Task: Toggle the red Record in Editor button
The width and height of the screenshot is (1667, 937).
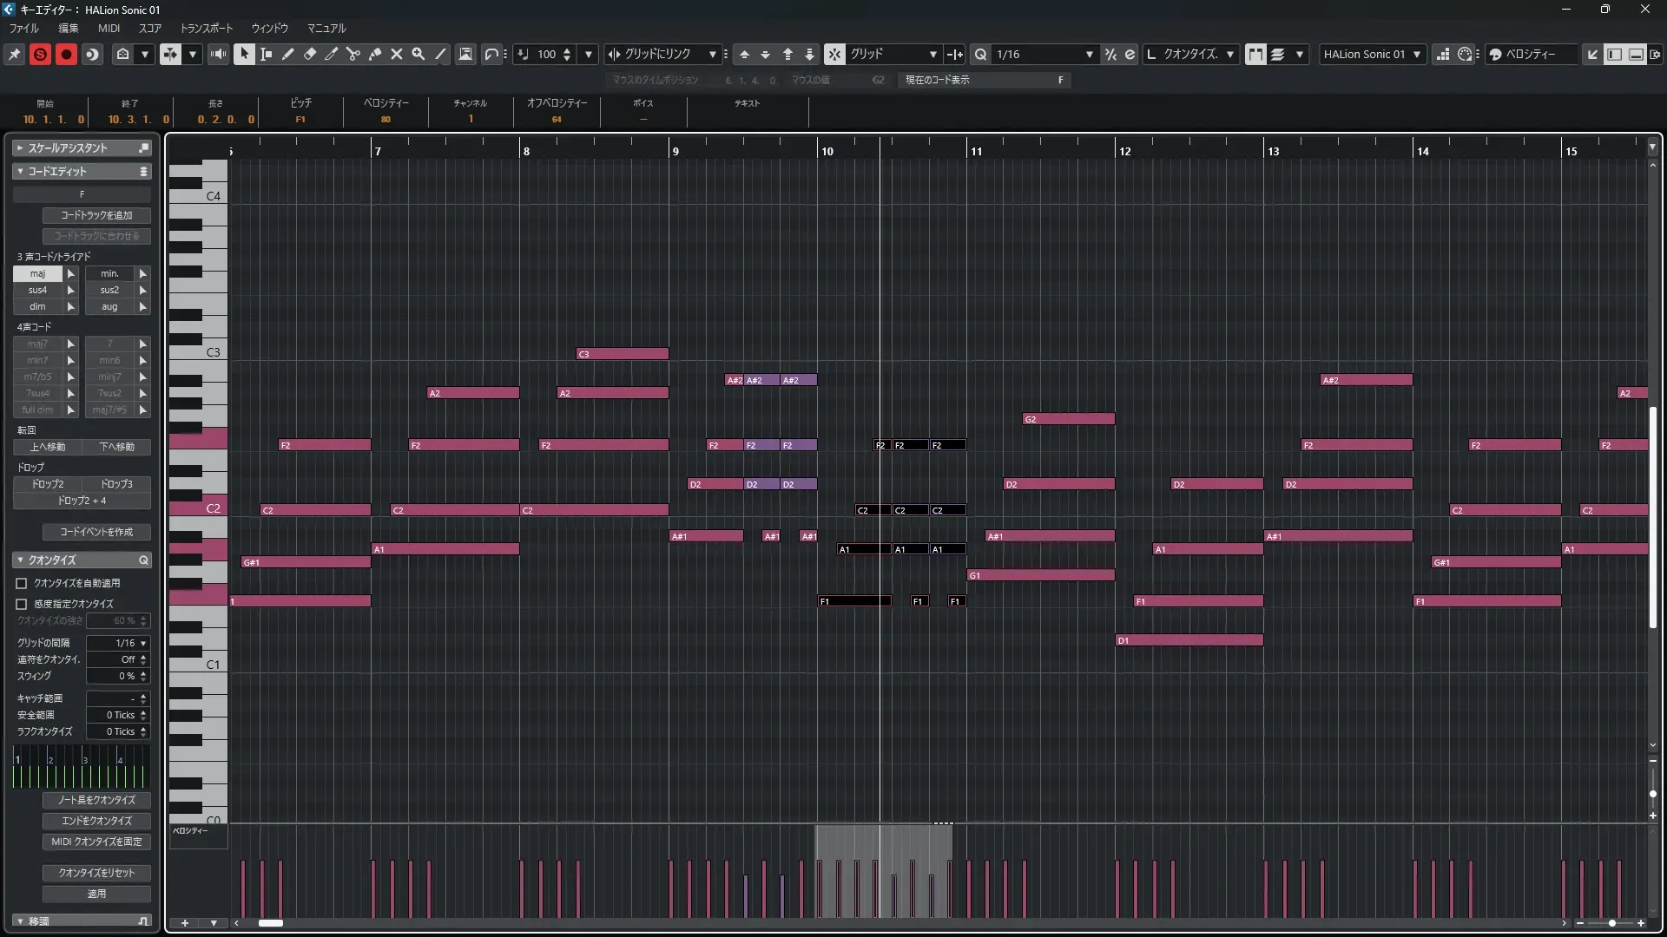Action: [x=66, y=54]
